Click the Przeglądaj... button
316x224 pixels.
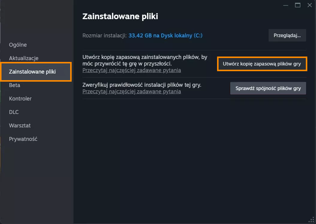click(x=287, y=35)
